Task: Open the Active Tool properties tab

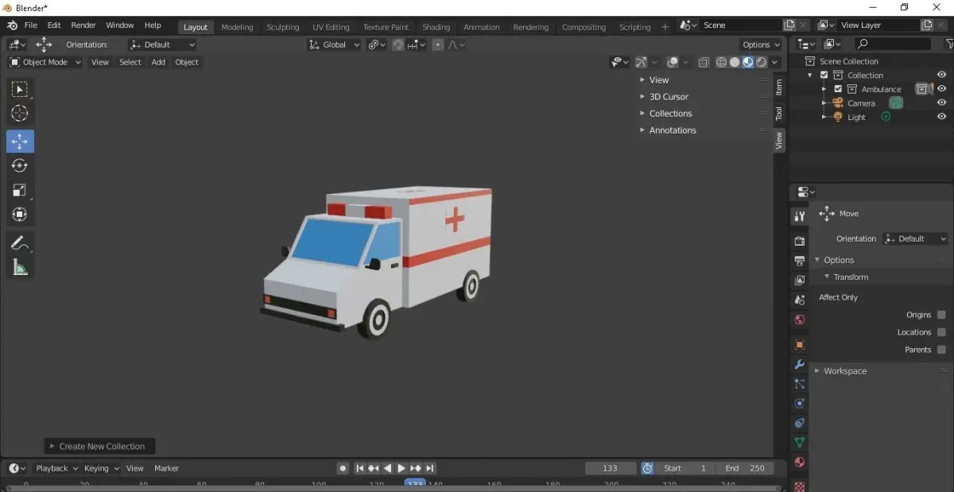Action: [x=800, y=216]
